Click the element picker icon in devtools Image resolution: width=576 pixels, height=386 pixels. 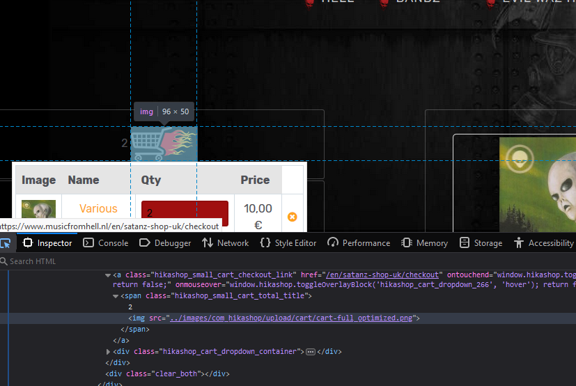[x=6, y=243]
